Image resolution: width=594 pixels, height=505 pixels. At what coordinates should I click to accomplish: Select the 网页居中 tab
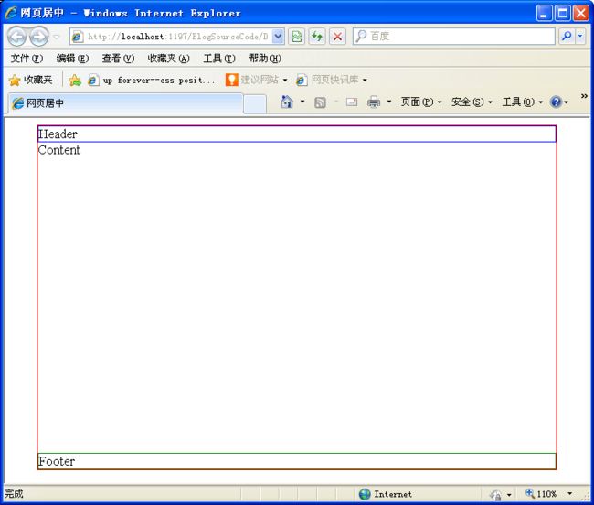(x=125, y=103)
